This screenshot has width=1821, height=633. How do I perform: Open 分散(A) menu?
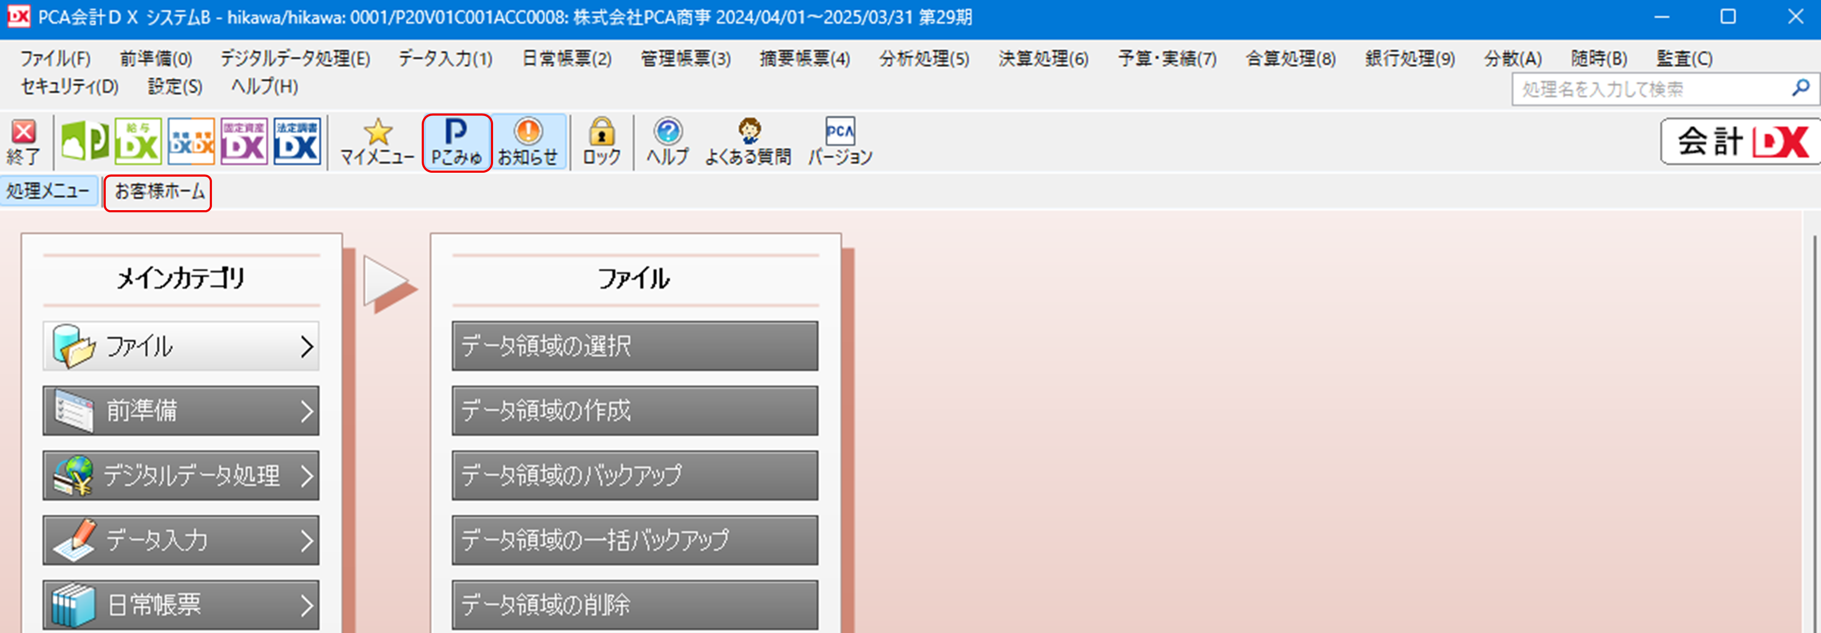pos(1514,58)
